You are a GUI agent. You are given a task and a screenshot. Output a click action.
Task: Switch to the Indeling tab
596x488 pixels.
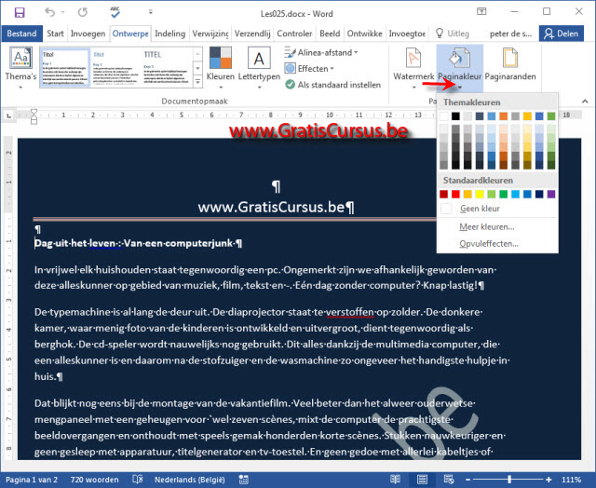click(x=169, y=34)
